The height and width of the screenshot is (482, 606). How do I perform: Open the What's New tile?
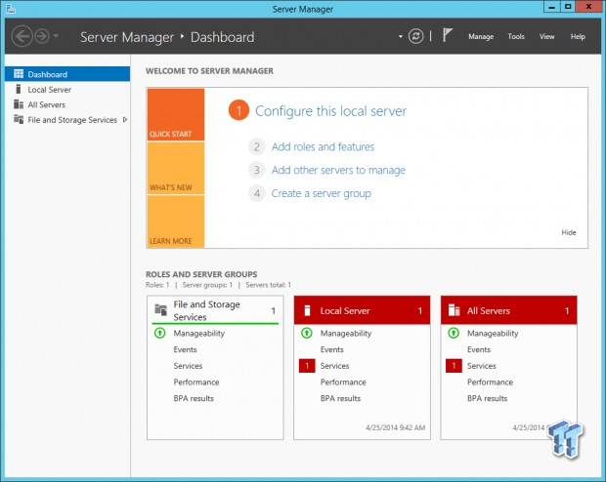coord(176,168)
